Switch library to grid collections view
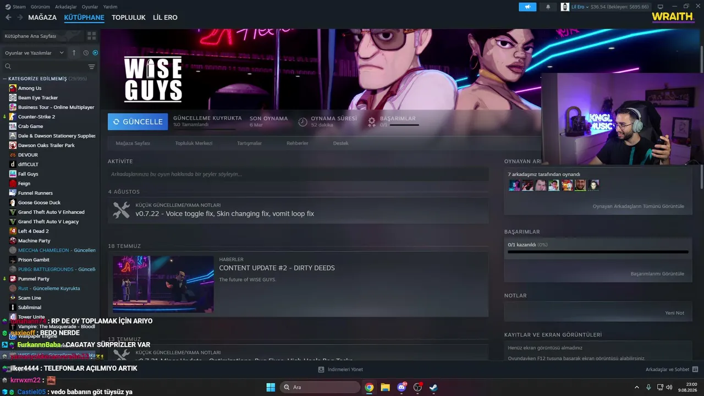704x396 pixels. point(91,36)
